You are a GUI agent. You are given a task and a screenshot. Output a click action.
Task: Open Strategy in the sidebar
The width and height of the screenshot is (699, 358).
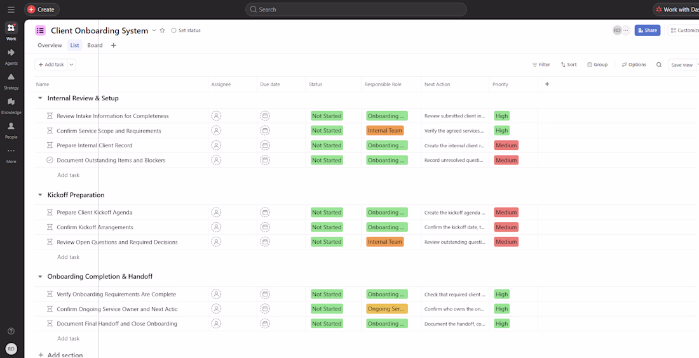pos(11,81)
